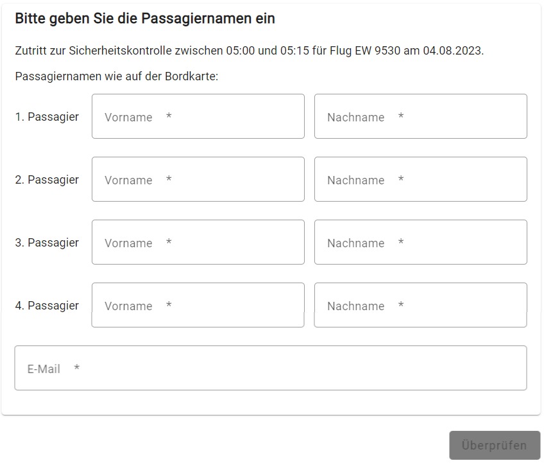Click the "3. Passagier" label

tap(47, 243)
